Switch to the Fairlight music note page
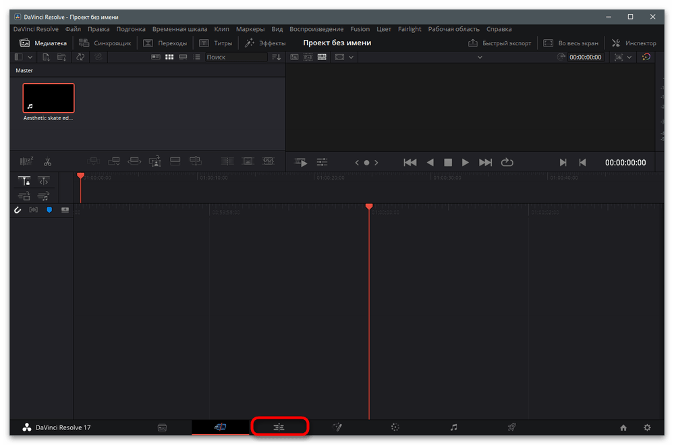 click(454, 427)
